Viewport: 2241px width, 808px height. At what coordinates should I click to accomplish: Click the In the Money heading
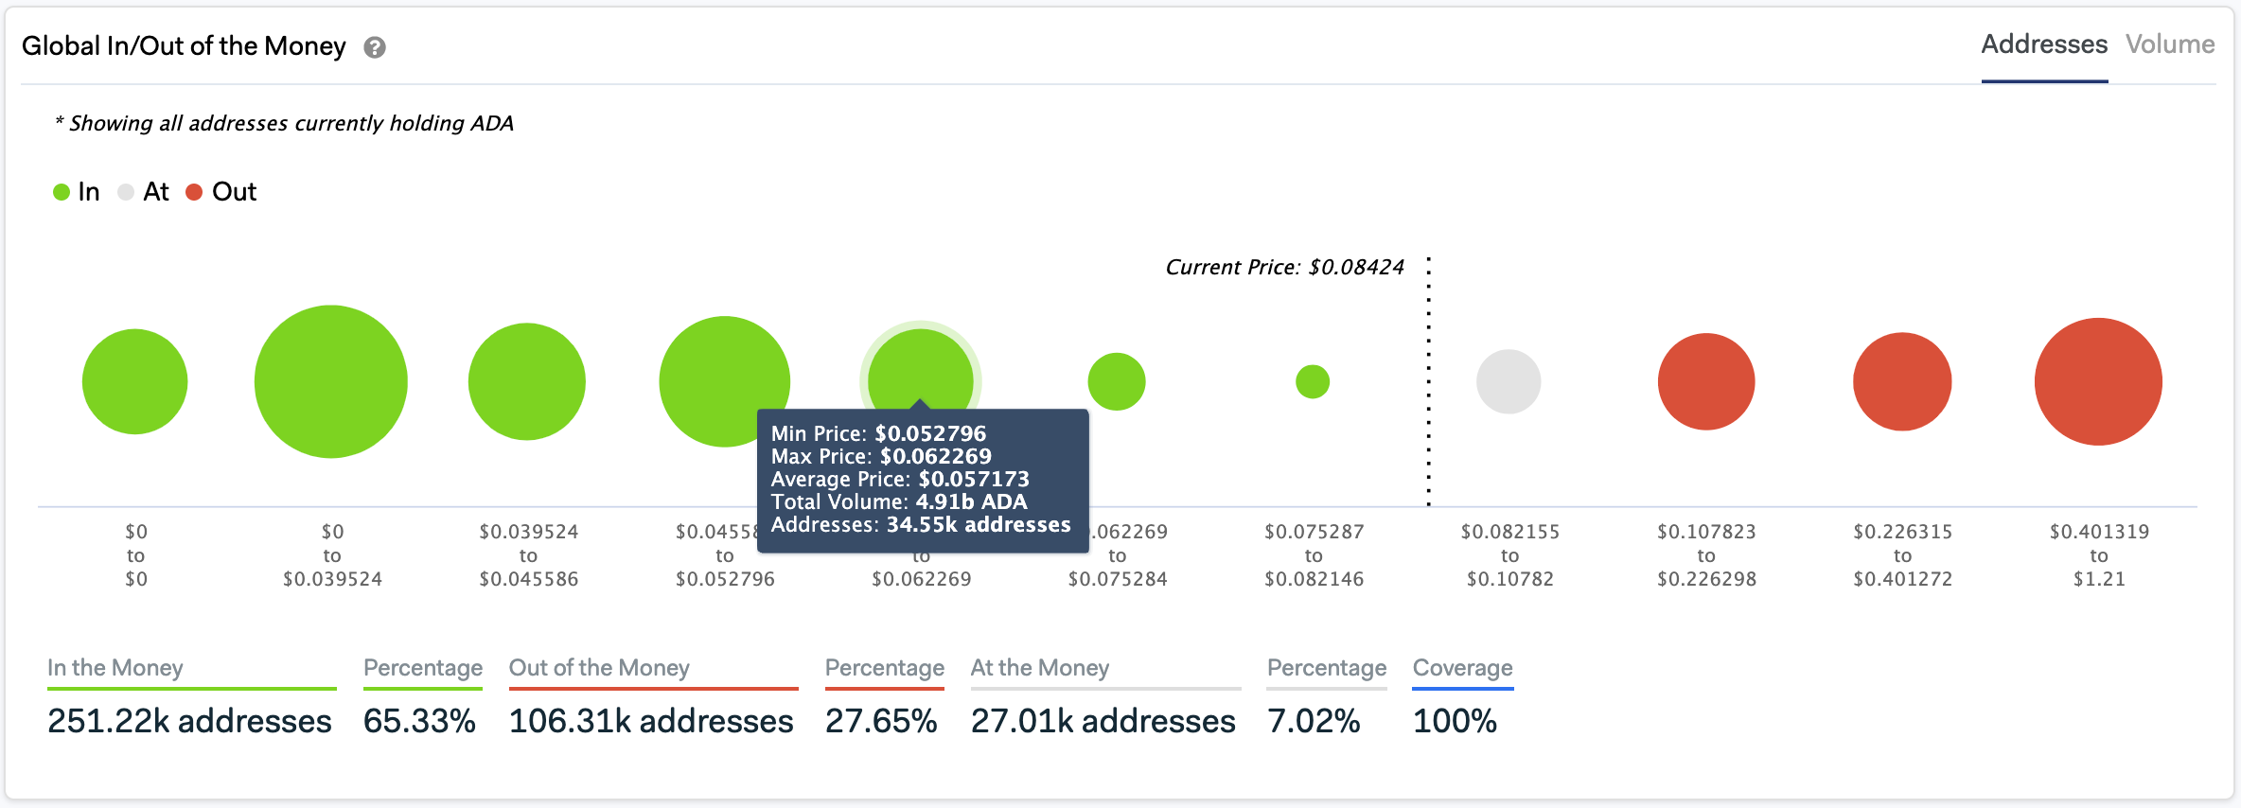115,668
